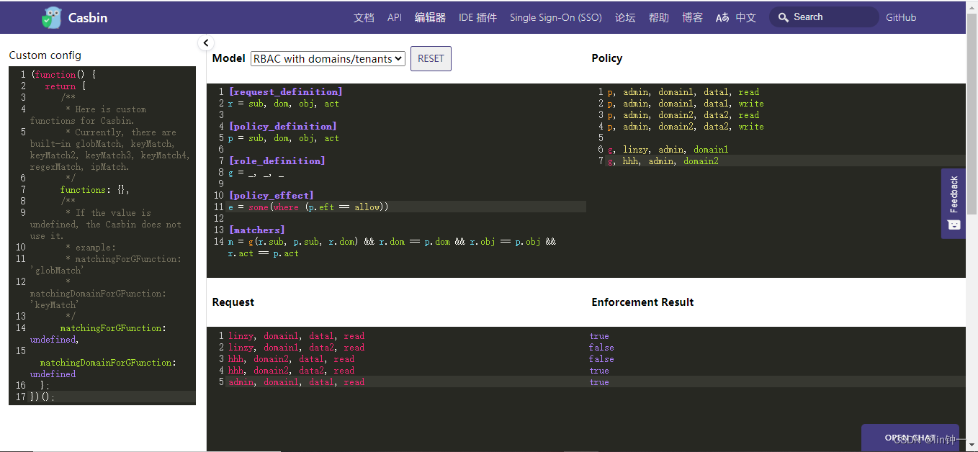The image size is (978, 452).
Task: Open the IDE 插件 navigation item
Action: (x=477, y=17)
